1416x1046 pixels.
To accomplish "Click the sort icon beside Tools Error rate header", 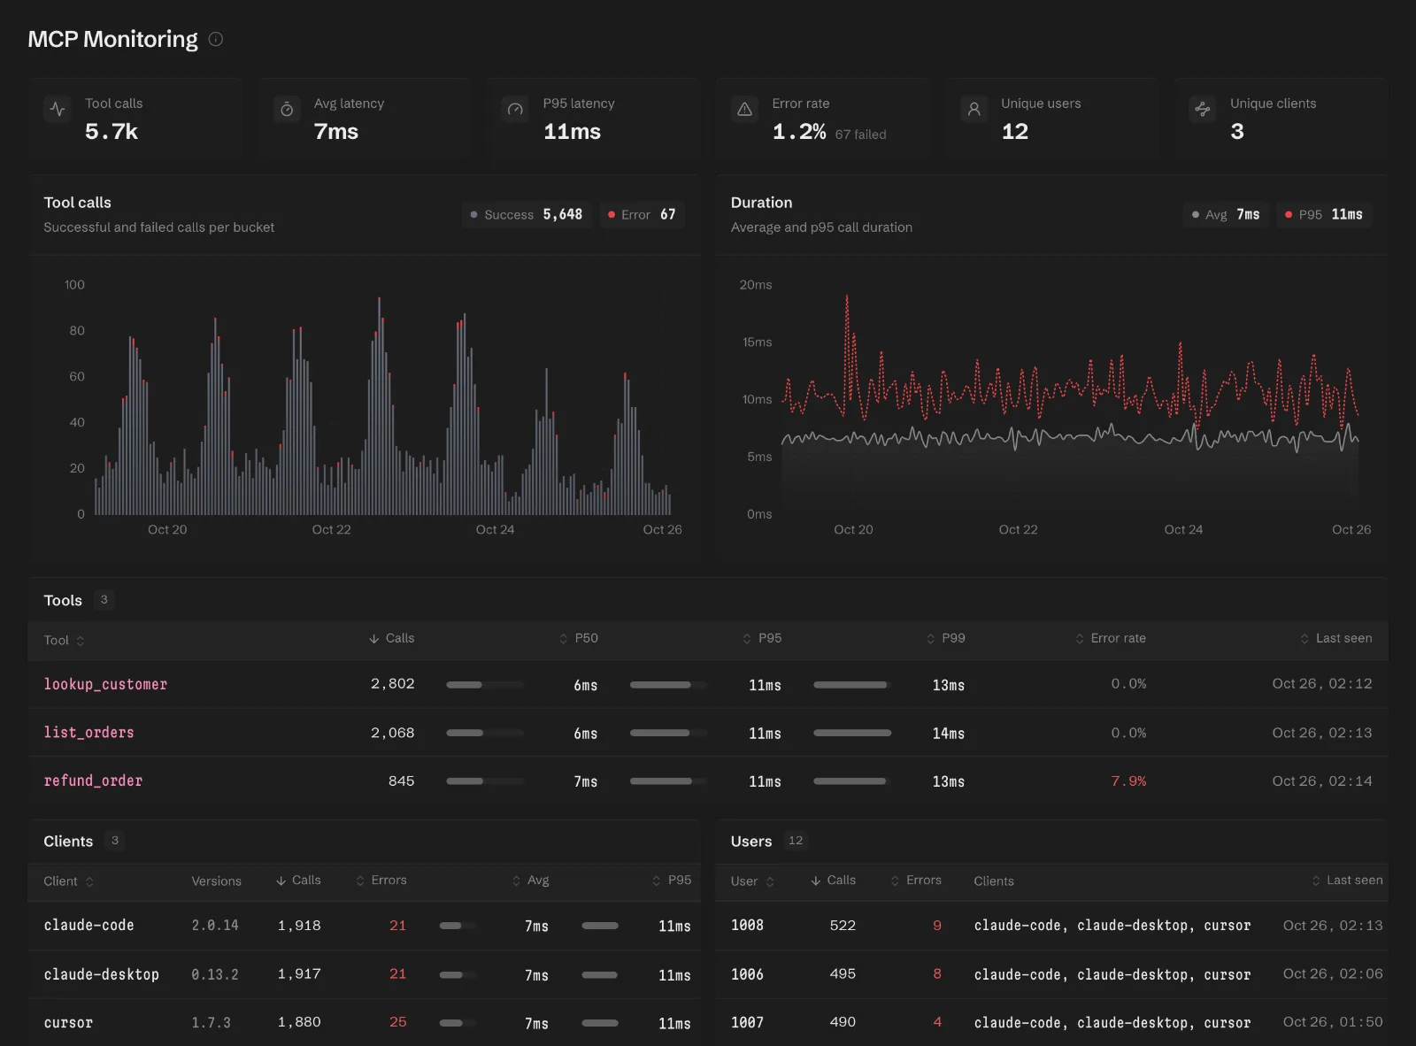I will click(x=1080, y=639).
